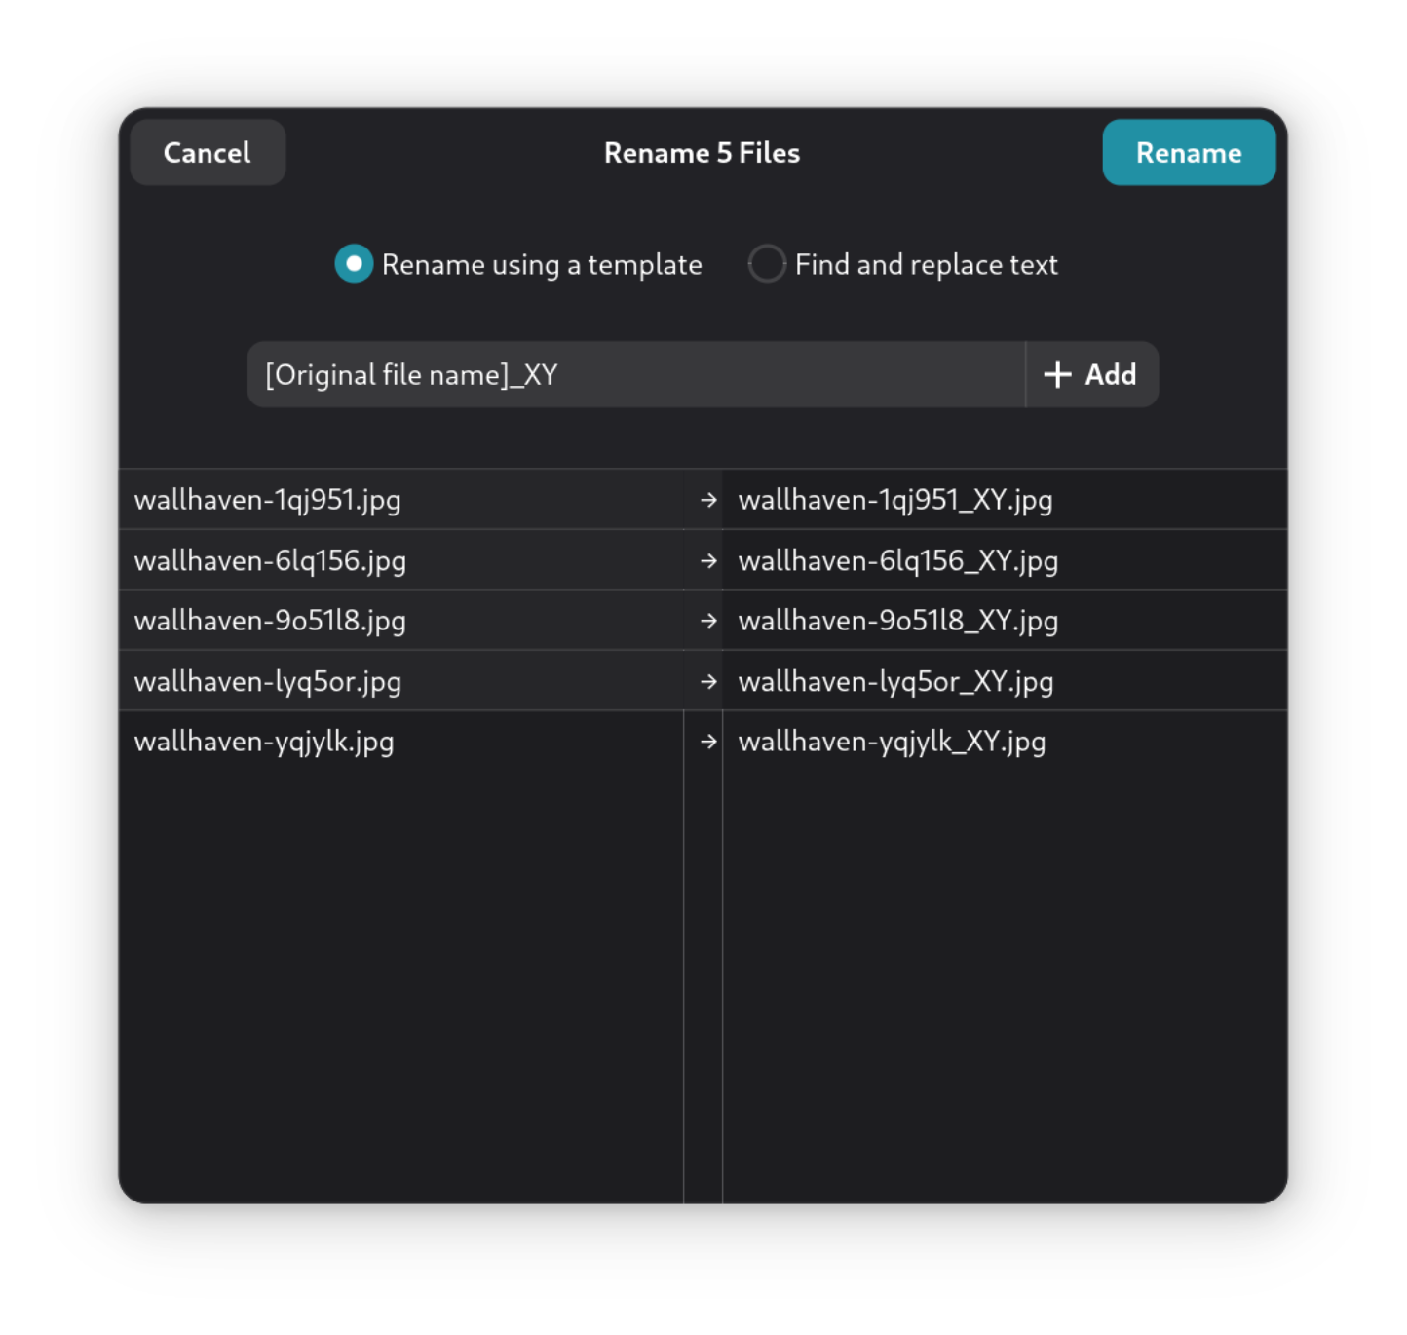Click the arrow icon beside wallhaven-yqjylk.jpg
The width and height of the screenshot is (1407, 1335).
[708, 742]
